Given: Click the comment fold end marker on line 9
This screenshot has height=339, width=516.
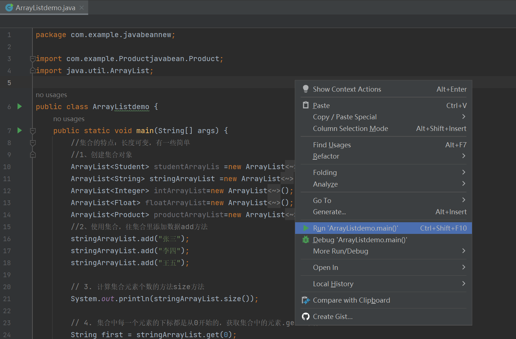Looking at the screenshot, I should pos(33,155).
